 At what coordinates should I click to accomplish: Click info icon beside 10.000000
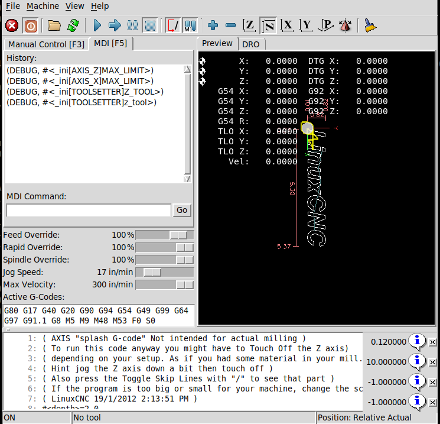pyautogui.click(x=417, y=362)
